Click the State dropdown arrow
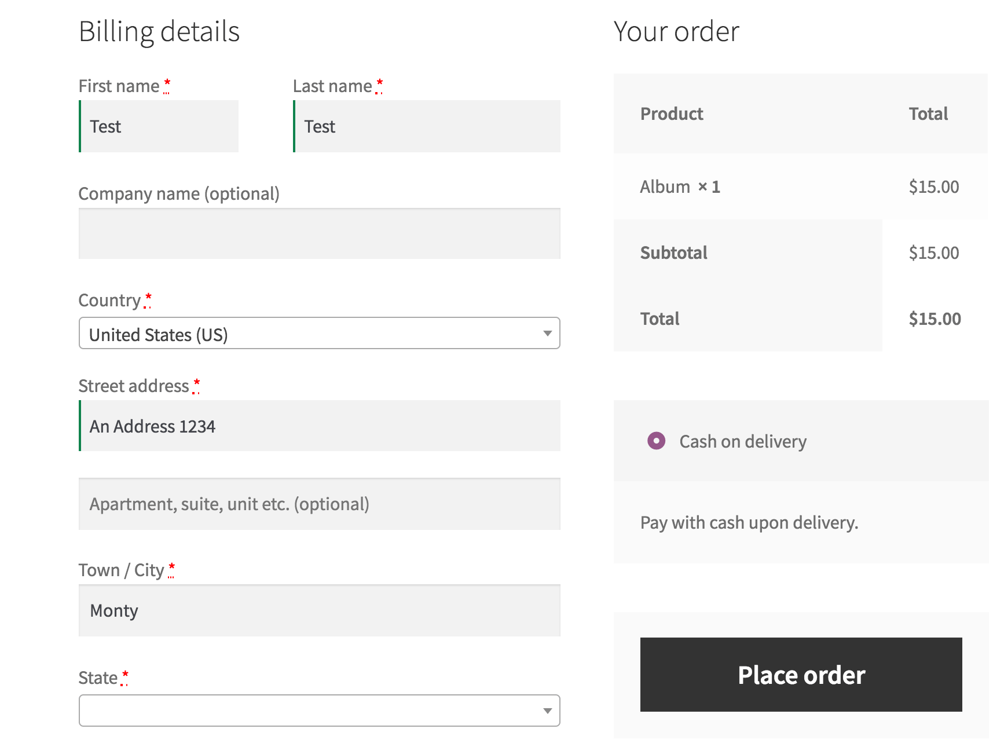Viewport: 1004px width, 747px height. tap(547, 711)
